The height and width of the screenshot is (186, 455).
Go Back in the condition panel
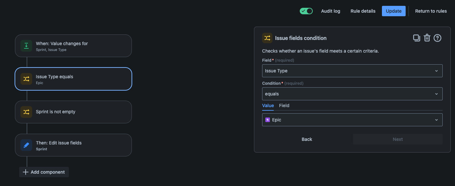point(307,139)
